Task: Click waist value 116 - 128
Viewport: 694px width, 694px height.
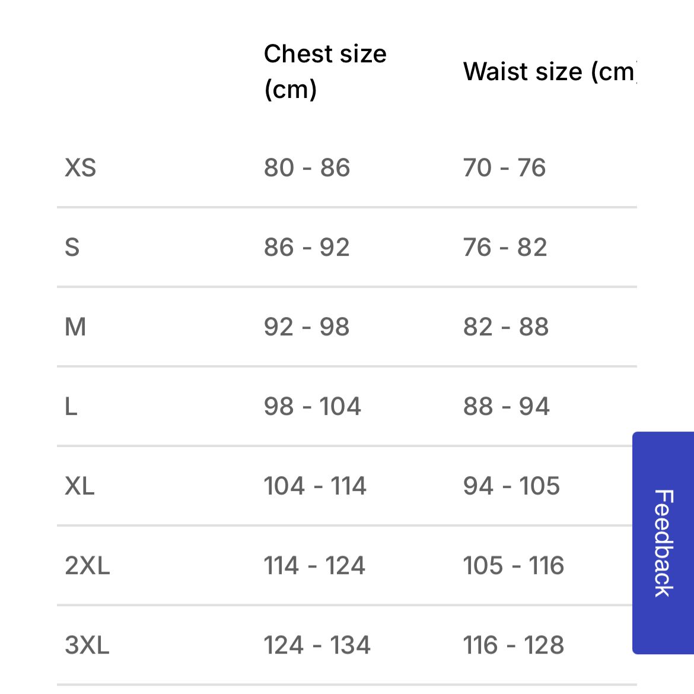Action: (514, 645)
